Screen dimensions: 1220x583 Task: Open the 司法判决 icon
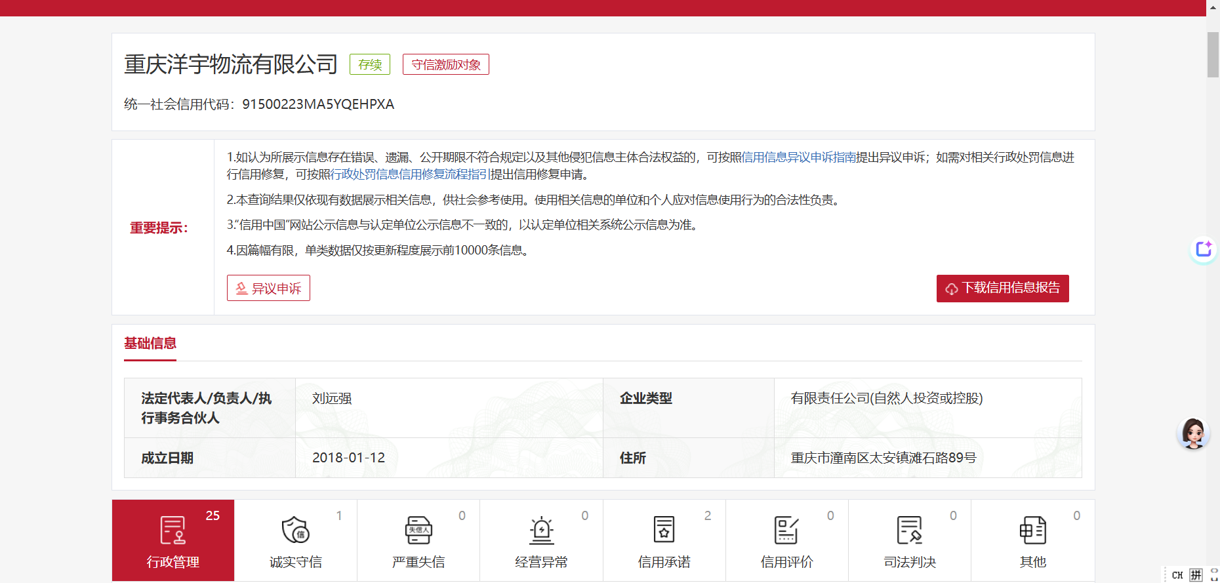click(910, 531)
